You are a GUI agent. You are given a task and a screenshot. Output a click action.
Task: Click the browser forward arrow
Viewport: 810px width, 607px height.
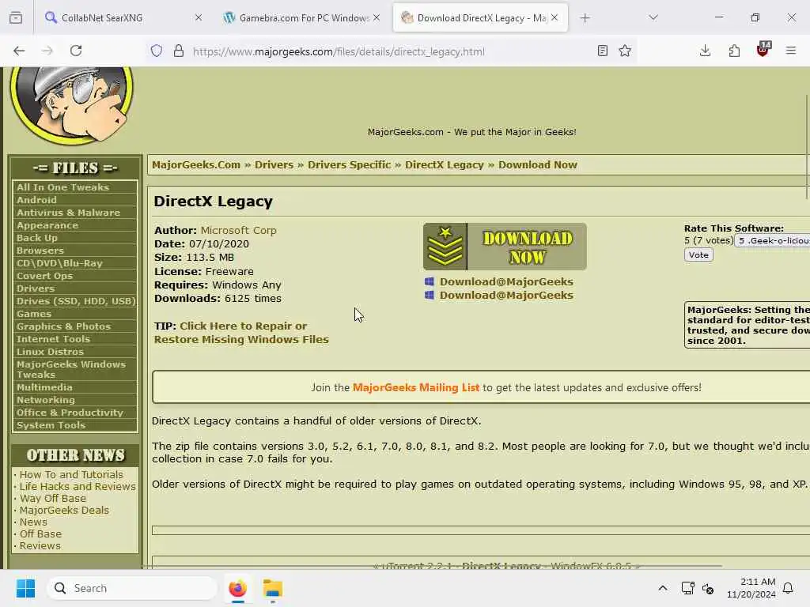click(47, 51)
